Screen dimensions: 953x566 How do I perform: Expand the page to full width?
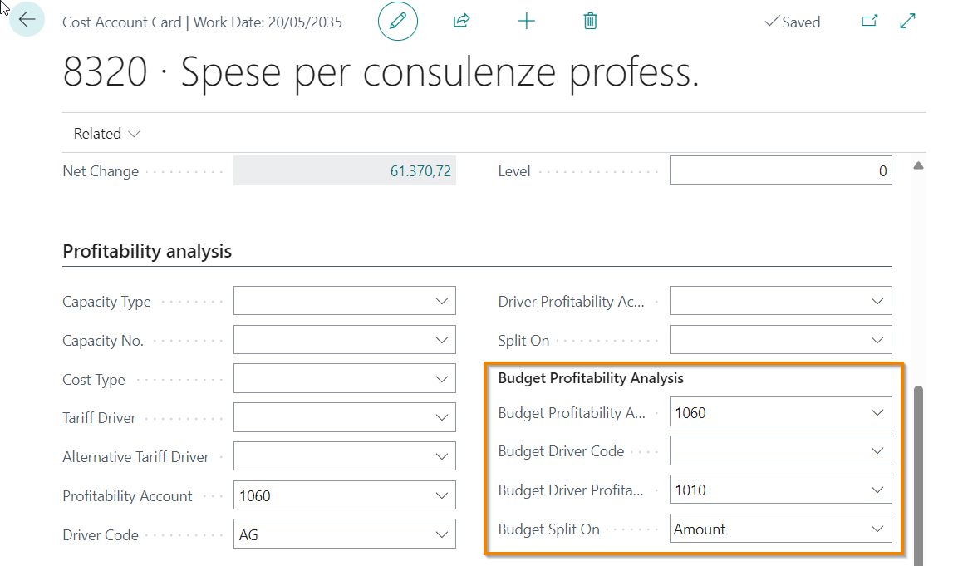(x=907, y=22)
